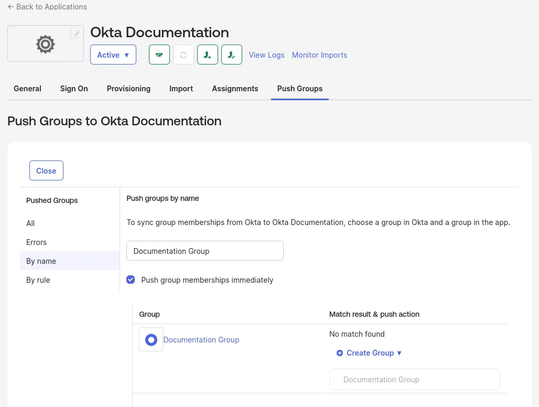Edit the app logo pencil icon
This screenshot has height=407, width=539.
point(77,33)
